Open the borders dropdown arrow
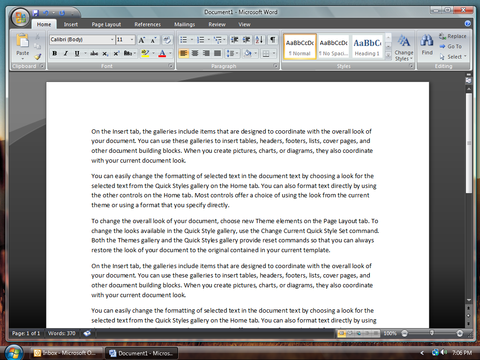 click(274, 53)
